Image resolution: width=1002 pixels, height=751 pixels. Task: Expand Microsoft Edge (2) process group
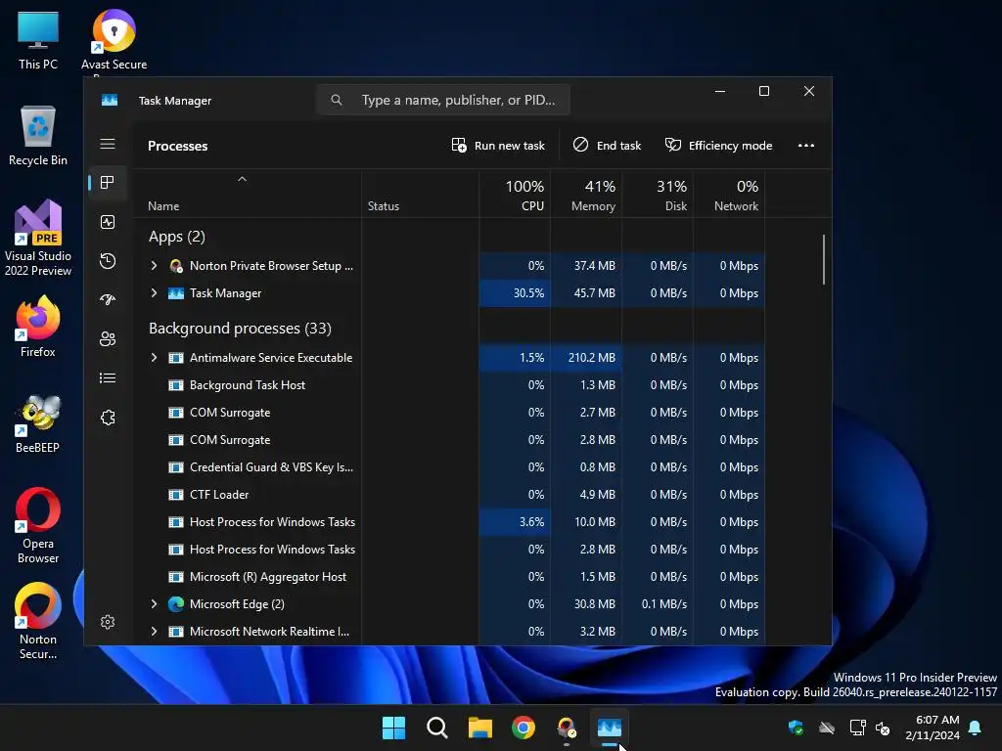(x=154, y=604)
